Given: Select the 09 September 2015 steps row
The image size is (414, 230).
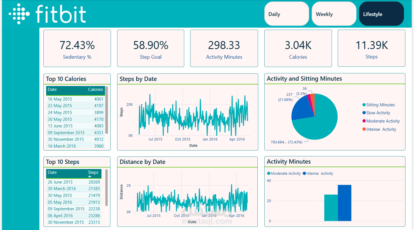Looking at the screenshot, I should coord(74,209).
